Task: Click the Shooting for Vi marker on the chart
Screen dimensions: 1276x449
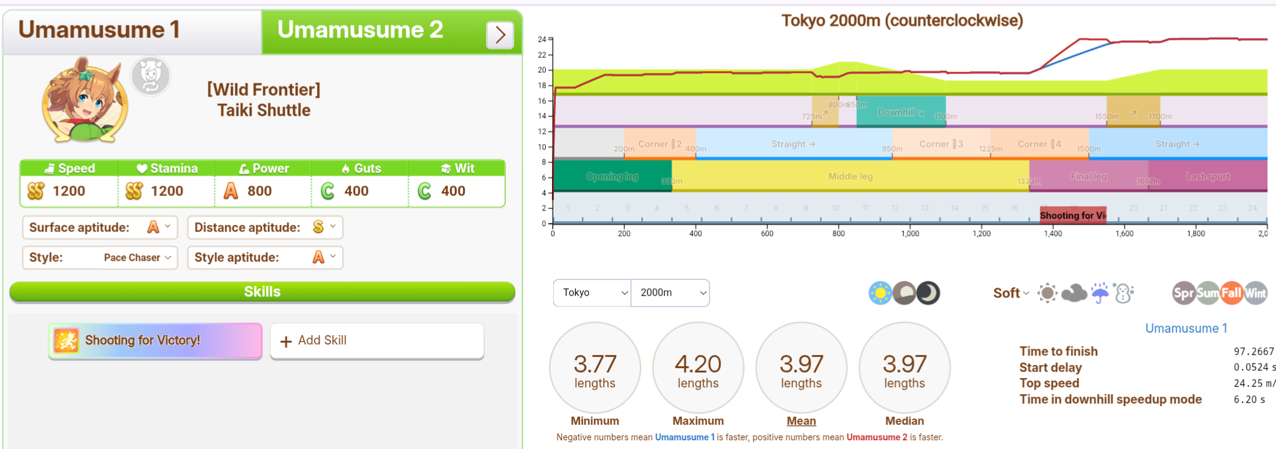Action: pos(1073,215)
